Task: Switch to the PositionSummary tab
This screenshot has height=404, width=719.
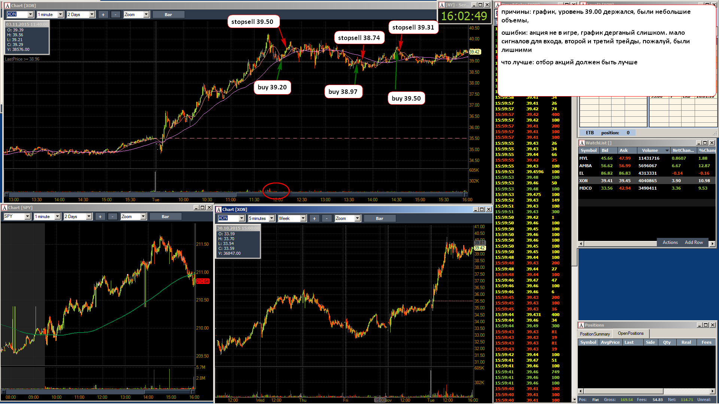Action: coord(595,334)
